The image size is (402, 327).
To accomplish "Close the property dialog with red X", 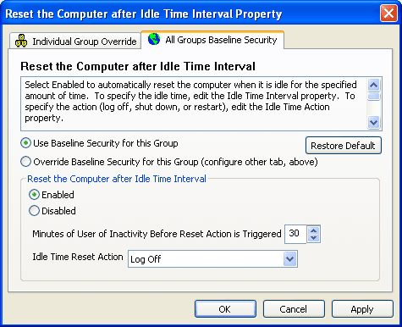I will [388, 14].
